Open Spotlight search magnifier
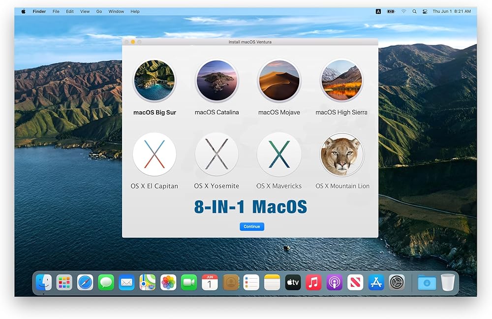This screenshot has height=319, width=492. 414,11
